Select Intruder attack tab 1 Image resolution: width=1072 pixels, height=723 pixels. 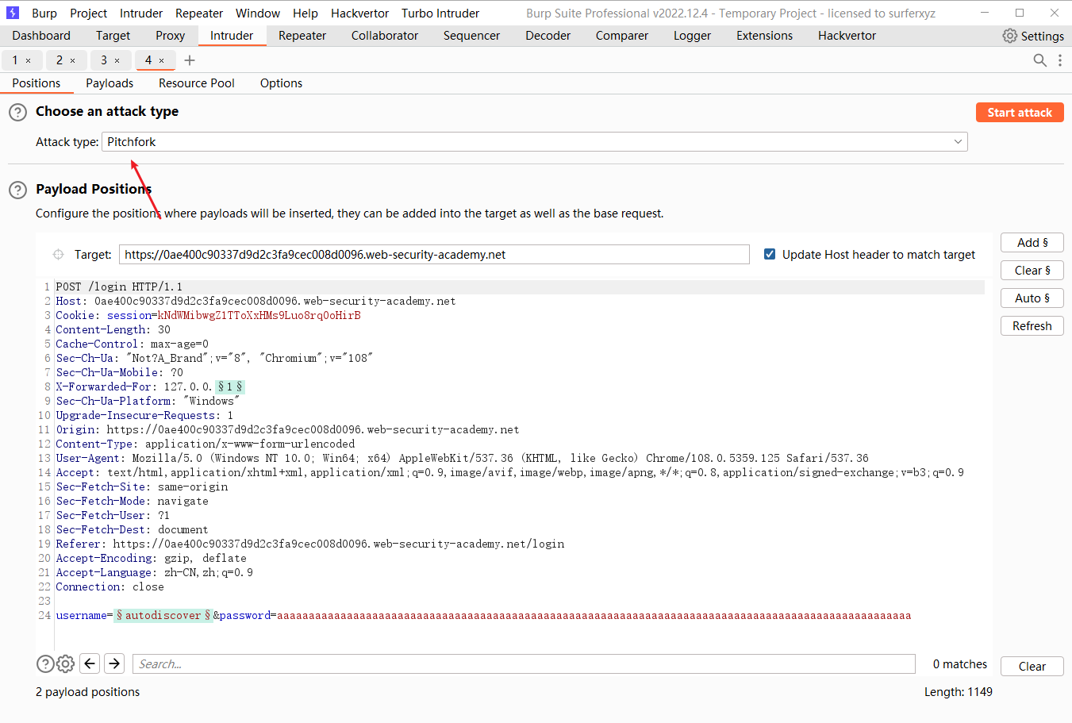(x=15, y=60)
